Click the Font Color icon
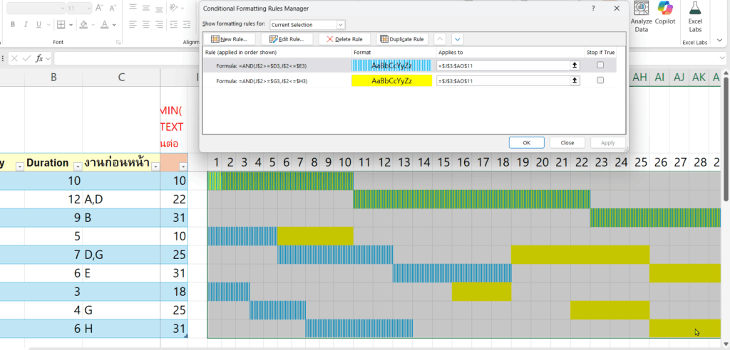 pos(105,25)
